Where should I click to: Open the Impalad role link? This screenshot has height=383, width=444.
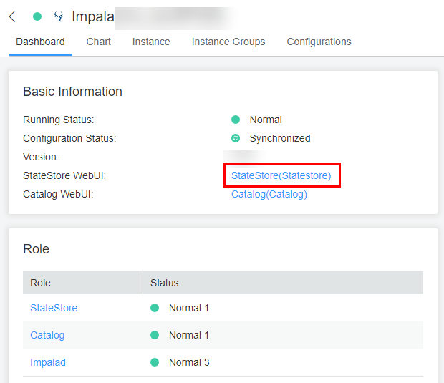(x=48, y=362)
